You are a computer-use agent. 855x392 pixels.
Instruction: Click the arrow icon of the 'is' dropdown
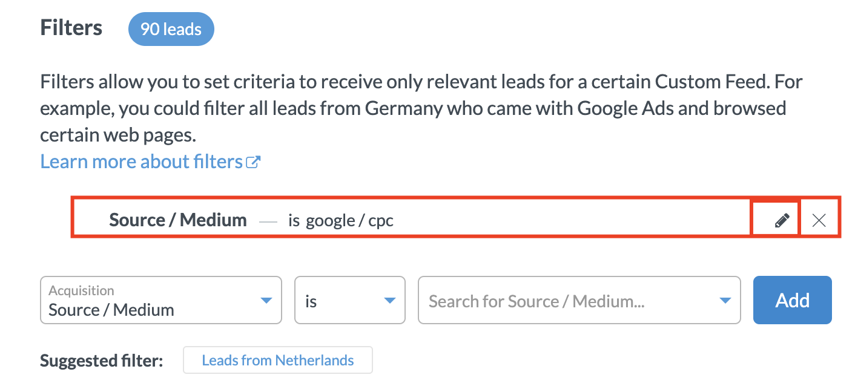click(389, 301)
